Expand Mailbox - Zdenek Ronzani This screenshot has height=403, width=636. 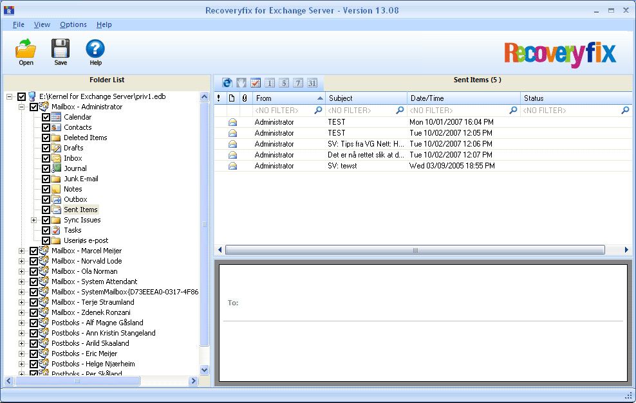click(21, 312)
